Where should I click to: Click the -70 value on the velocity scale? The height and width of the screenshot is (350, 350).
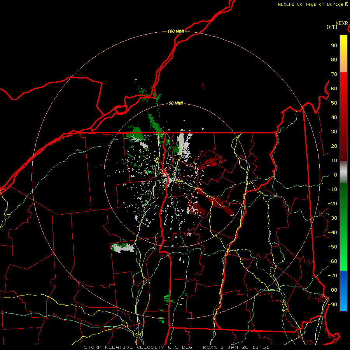point(332,276)
